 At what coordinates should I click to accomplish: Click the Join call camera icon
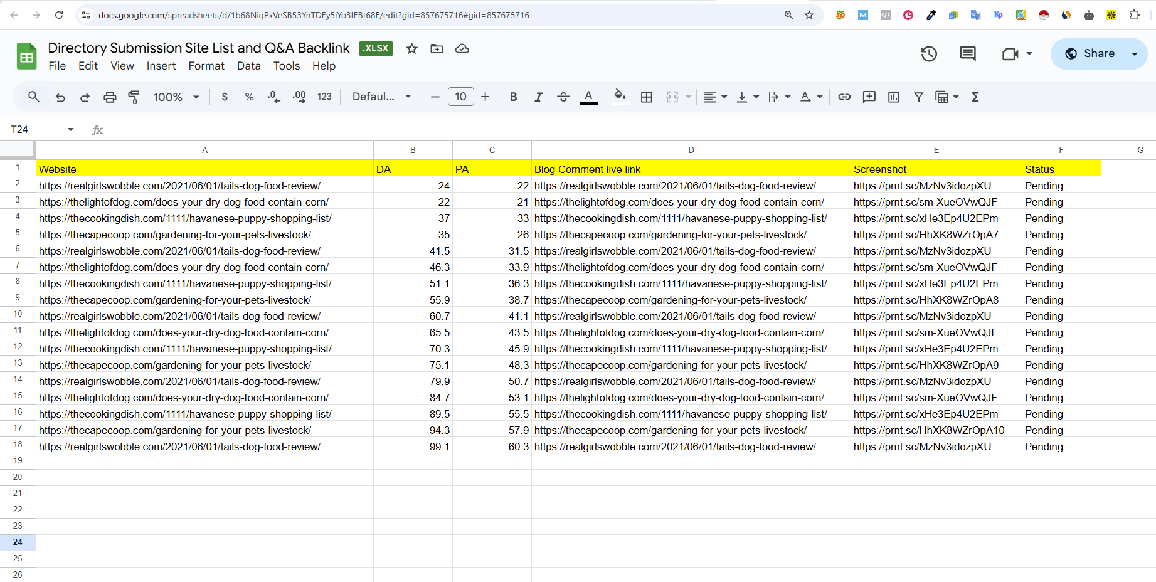tap(1010, 54)
